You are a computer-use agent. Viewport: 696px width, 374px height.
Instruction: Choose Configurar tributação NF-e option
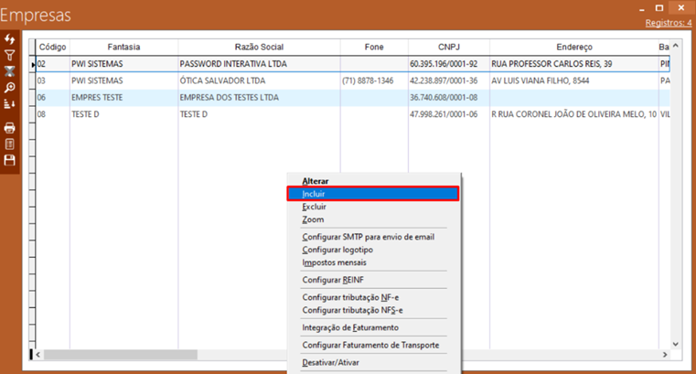tap(352, 297)
